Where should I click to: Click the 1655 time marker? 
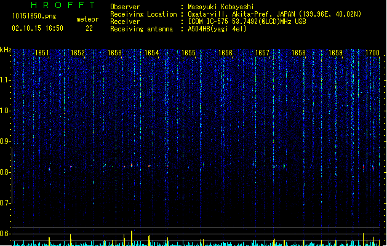(188, 53)
